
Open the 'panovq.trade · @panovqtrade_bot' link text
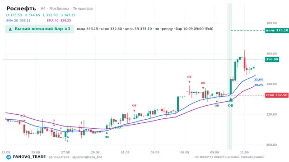tap(75, 157)
